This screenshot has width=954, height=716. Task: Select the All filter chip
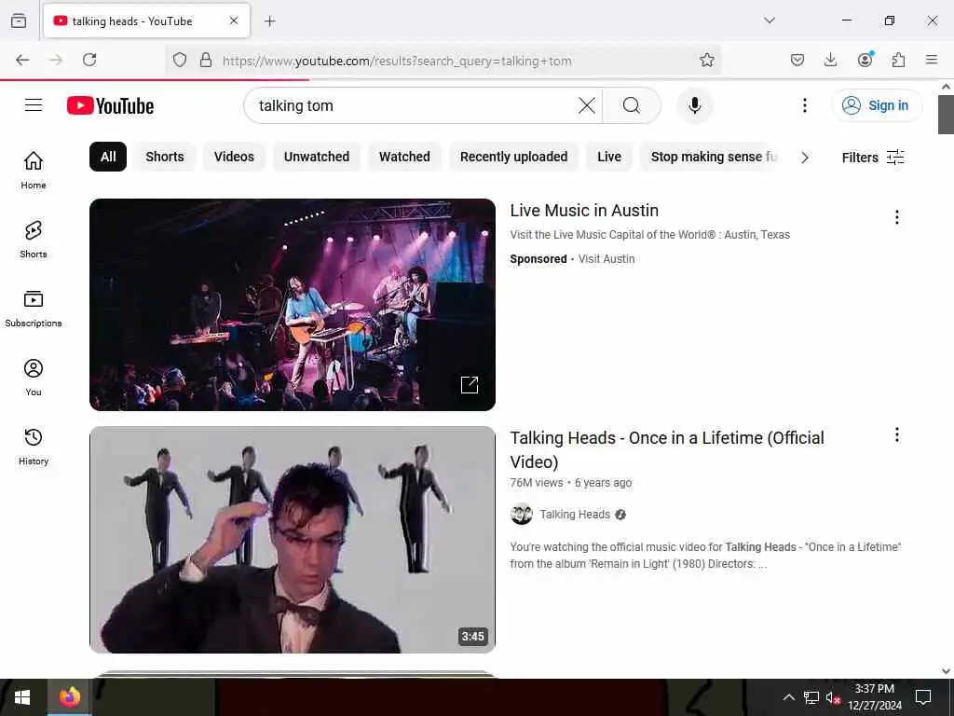[x=108, y=157]
